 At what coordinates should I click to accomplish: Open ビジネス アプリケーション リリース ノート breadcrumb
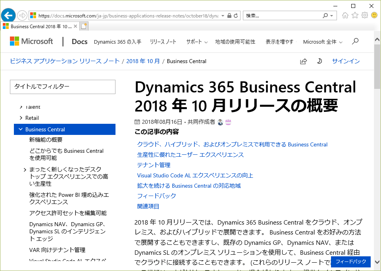tap(65, 61)
